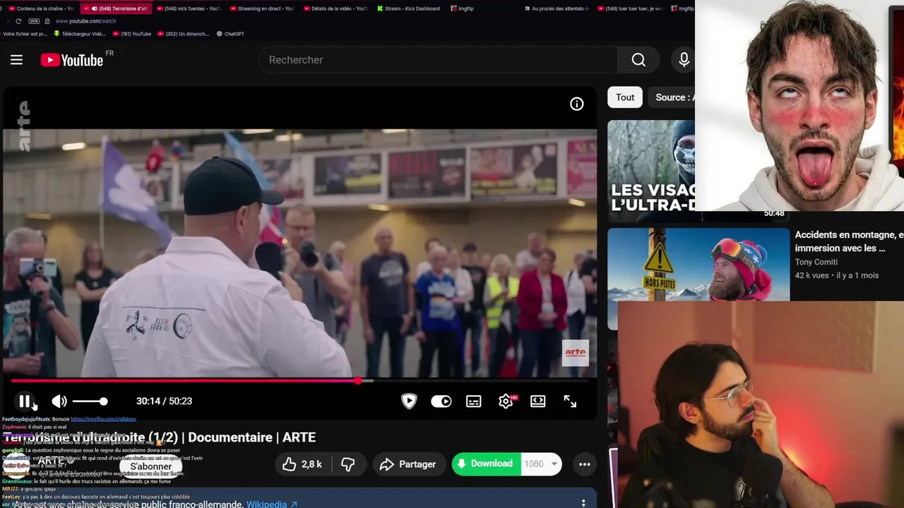Image resolution: width=904 pixels, height=508 pixels.
Task: Switch to the Streaming en direct tab
Action: pyautogui.click(x=261, y=8)
